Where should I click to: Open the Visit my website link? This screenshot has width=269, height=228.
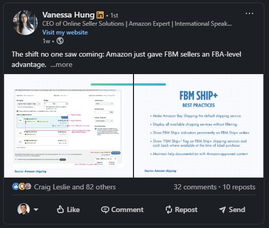pyautogui.click(x=65, y=32)
